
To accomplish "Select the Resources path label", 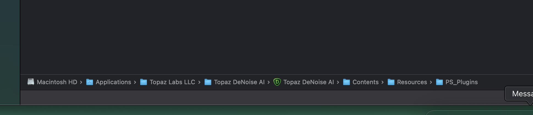I will [x=412, y=82].
